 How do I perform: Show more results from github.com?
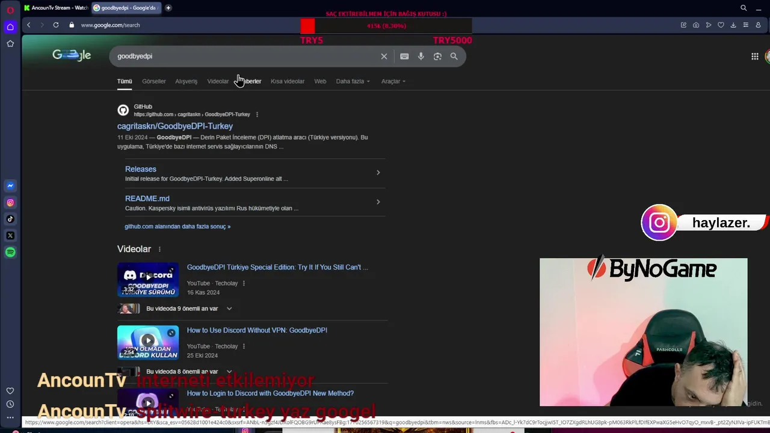click(177, 227)
